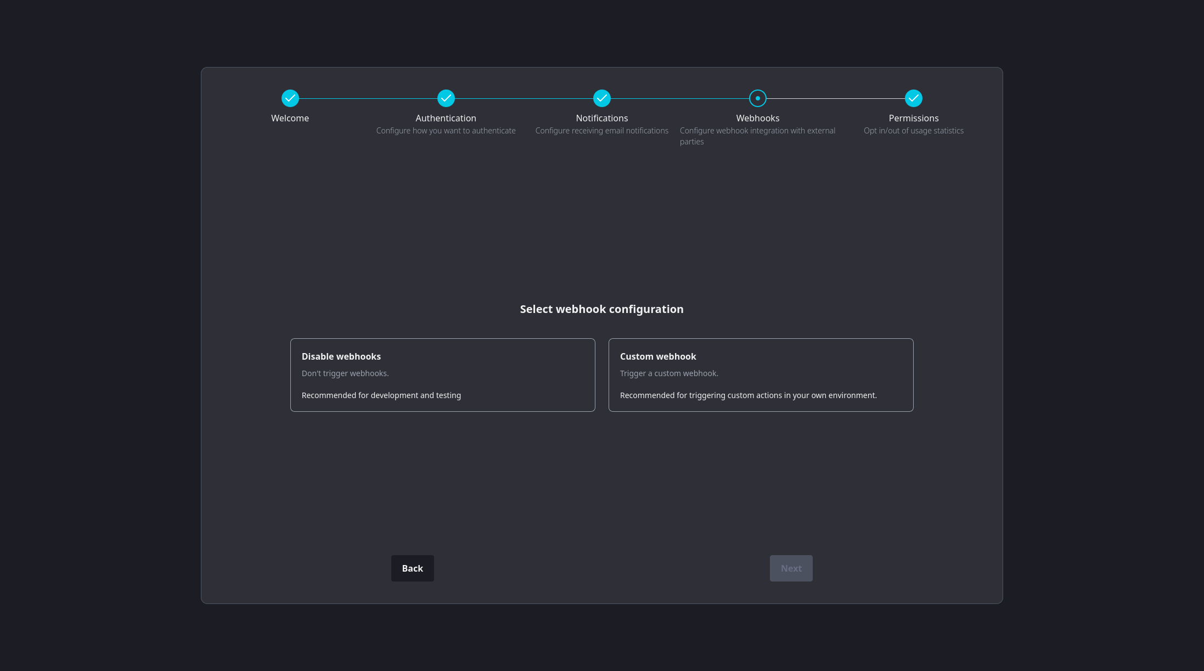The image size is (1204, 671).
Task: Jump to the Authentication step label
Action: point(446,118)
